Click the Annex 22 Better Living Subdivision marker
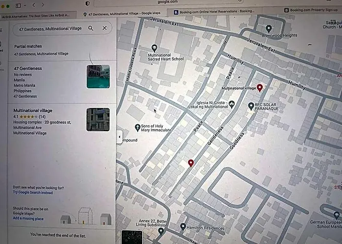Screen dimensions: 342x244 (x=161, y=231)
